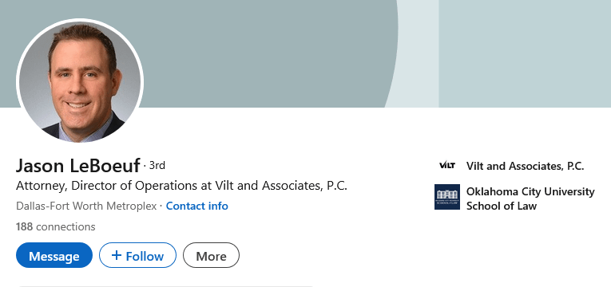611x287 pixels.
Task: Click the Vilt company logo icon
Action: (447, 166)
